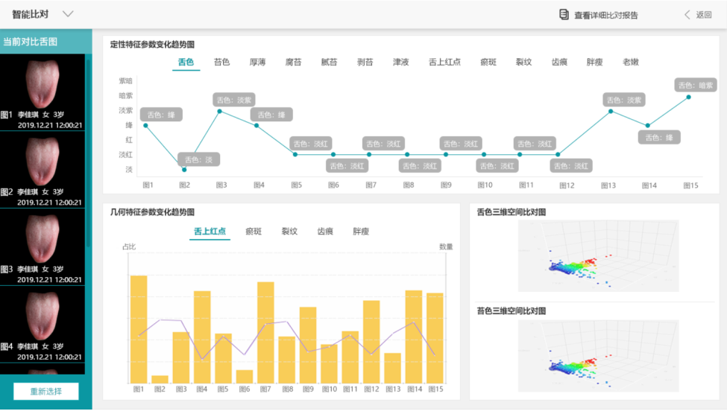Open 查看详细比对报告 link

pyautogui.click(x=606, y=16)
